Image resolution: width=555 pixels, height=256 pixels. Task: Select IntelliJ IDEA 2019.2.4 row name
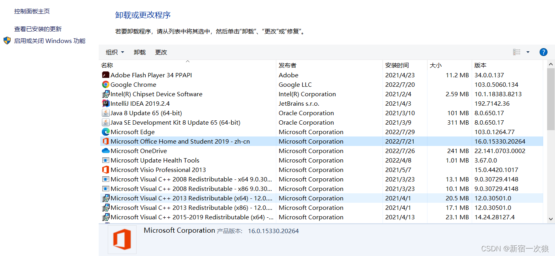click(140, 103)
